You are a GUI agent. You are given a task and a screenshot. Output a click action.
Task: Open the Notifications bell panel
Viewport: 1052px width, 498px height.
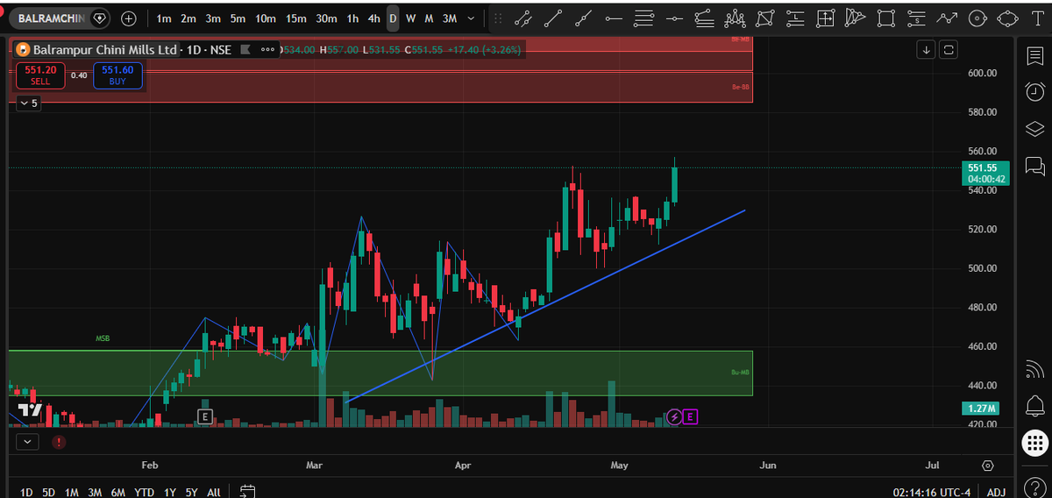(1034, 406)
